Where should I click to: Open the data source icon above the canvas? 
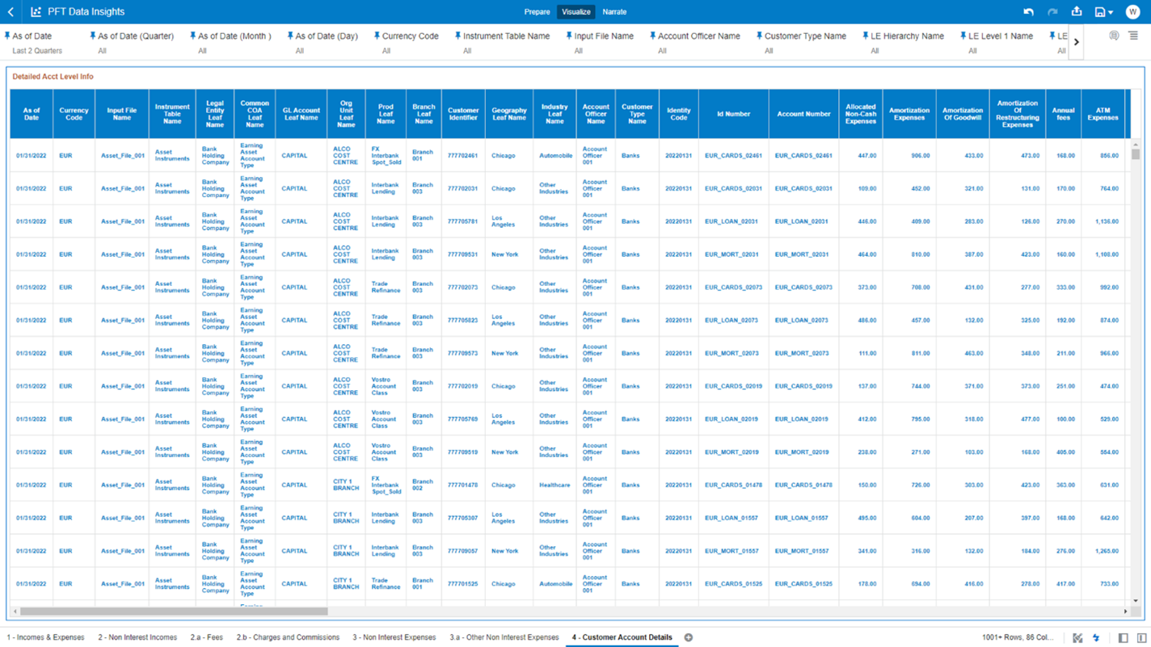coord(1114,36)
